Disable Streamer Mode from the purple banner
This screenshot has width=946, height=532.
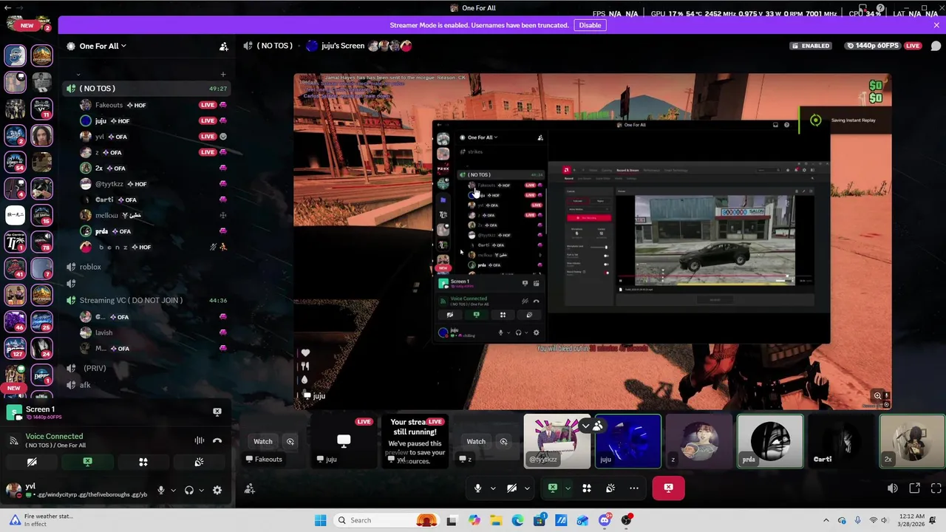(x=590, y=25)
